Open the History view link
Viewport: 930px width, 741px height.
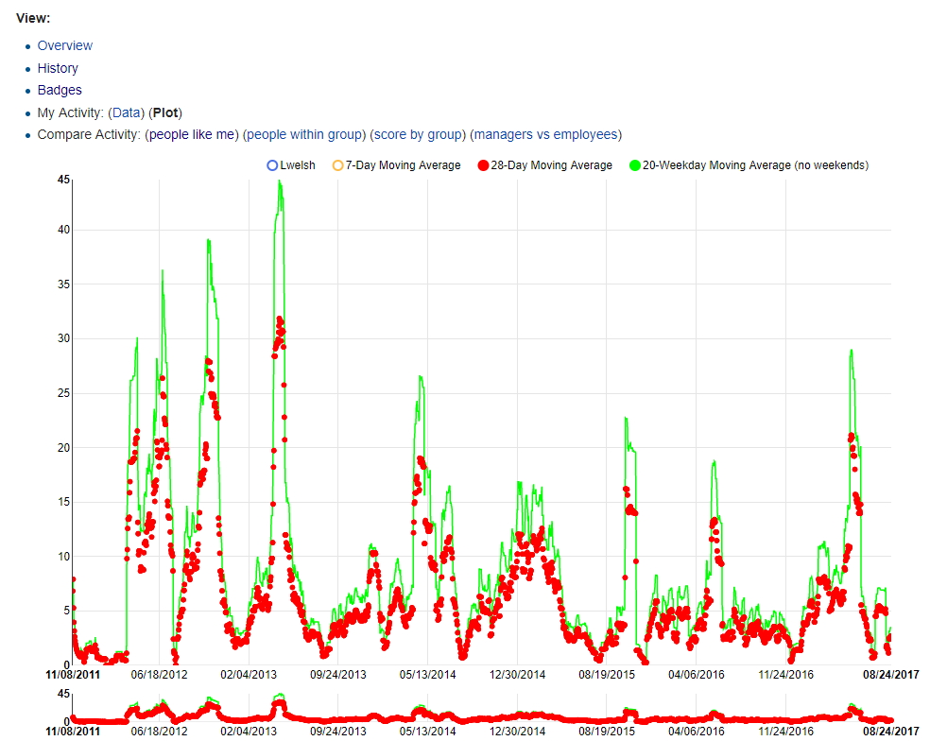tap(58, 68)
